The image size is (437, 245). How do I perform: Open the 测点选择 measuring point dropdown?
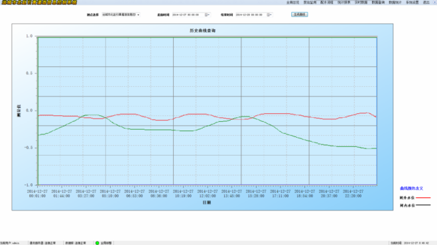click(x=121, y=15)
